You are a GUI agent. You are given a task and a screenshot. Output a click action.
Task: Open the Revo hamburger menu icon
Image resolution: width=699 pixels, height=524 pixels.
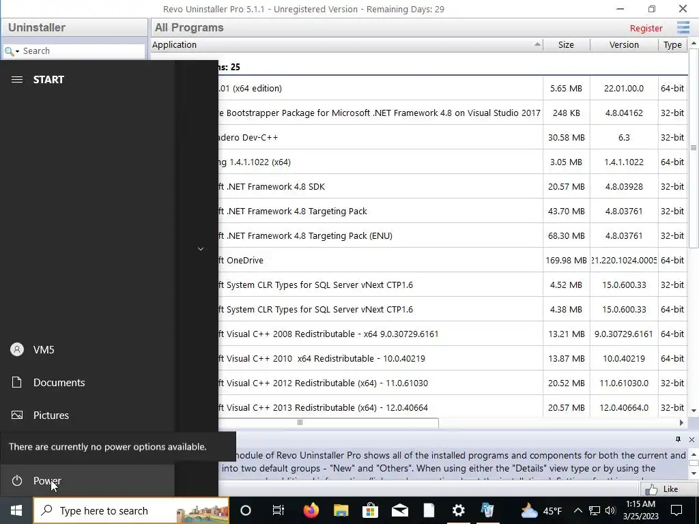pos(683,27)
